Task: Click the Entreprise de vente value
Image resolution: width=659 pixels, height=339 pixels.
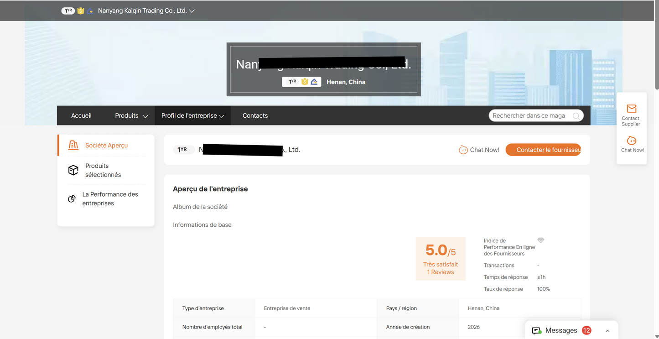Action: click(287, 308)
